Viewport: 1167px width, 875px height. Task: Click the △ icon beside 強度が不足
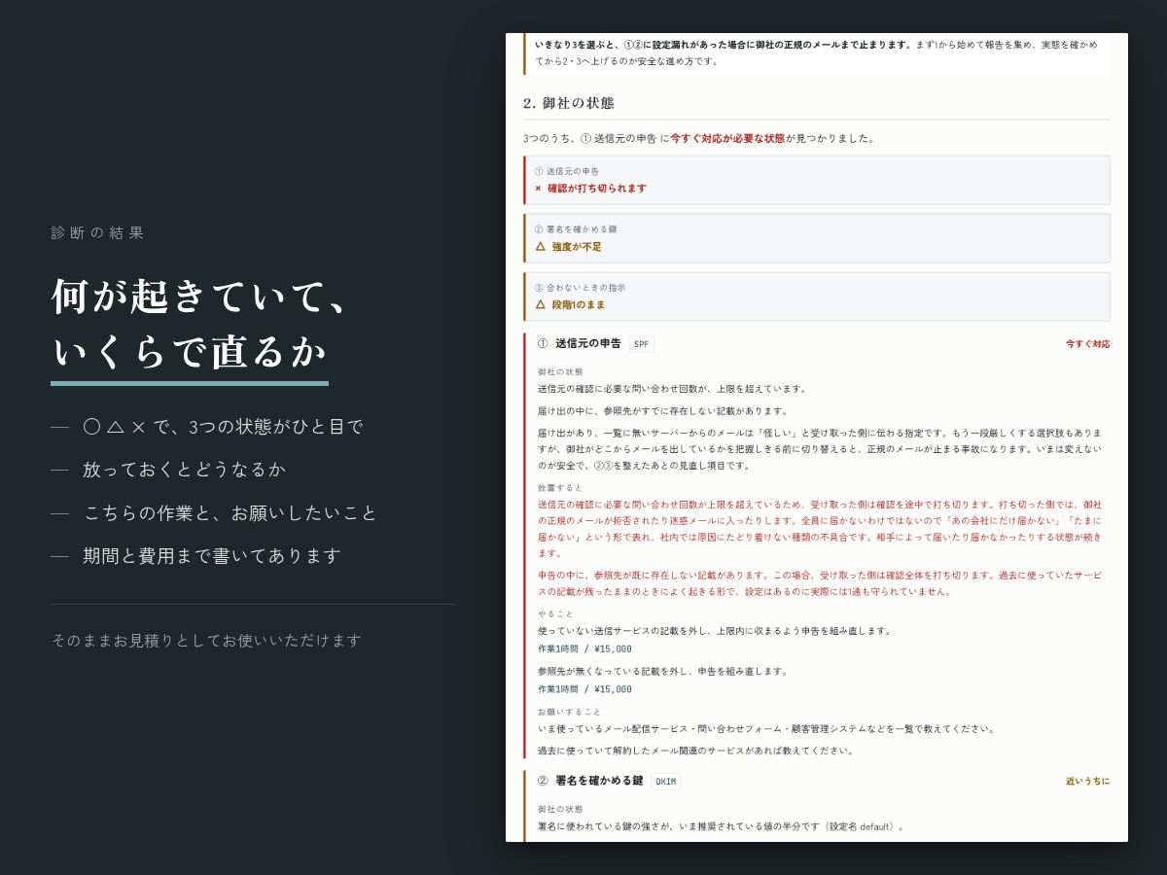click(540, 247)
